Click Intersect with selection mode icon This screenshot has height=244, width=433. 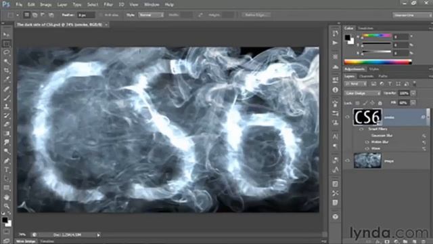(51, 15)
